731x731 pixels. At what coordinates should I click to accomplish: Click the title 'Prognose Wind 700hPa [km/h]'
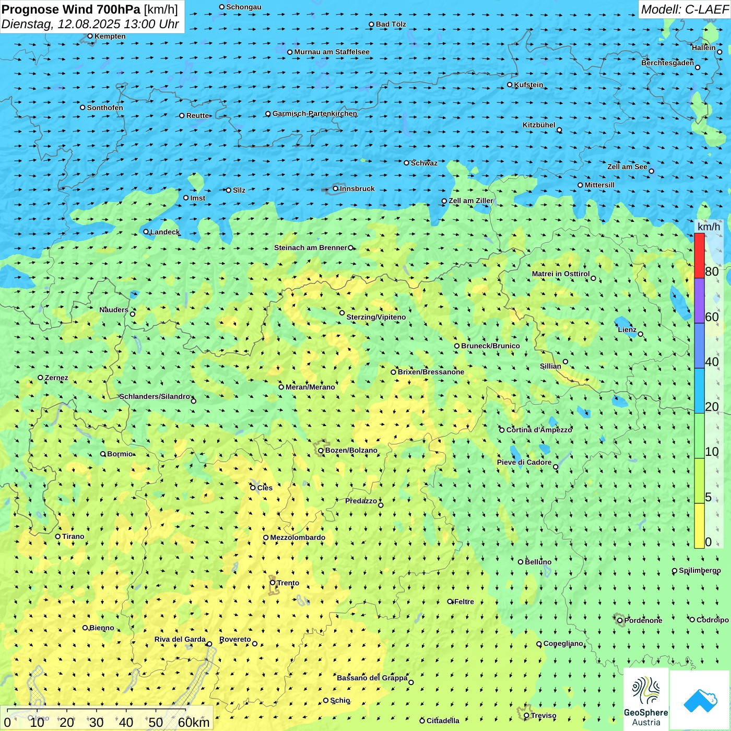click(90, 9)
